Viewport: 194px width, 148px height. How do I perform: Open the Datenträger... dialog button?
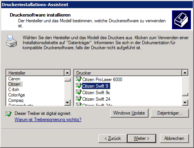[170, 113]
